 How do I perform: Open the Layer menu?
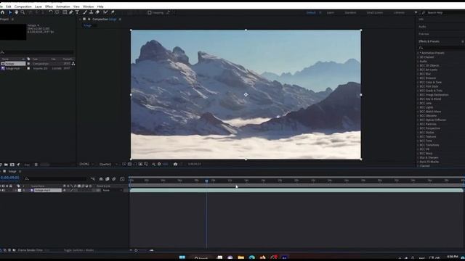tap(39, 7)
